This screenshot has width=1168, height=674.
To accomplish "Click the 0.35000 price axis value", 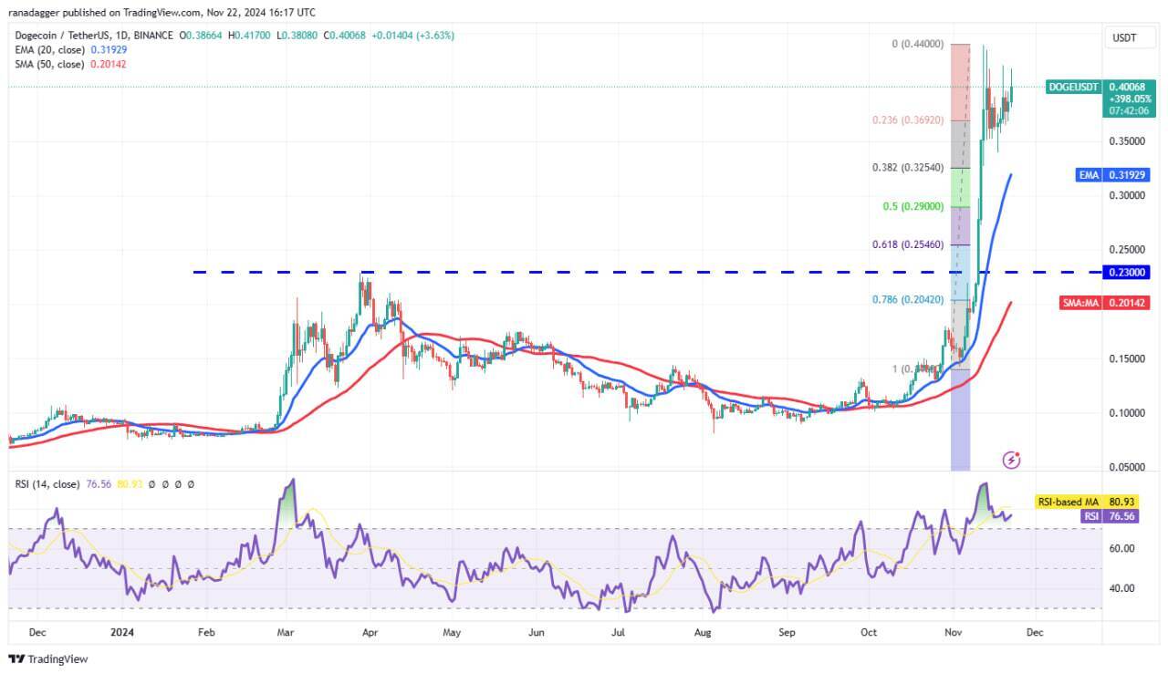I will click(x=1126, y=141).
